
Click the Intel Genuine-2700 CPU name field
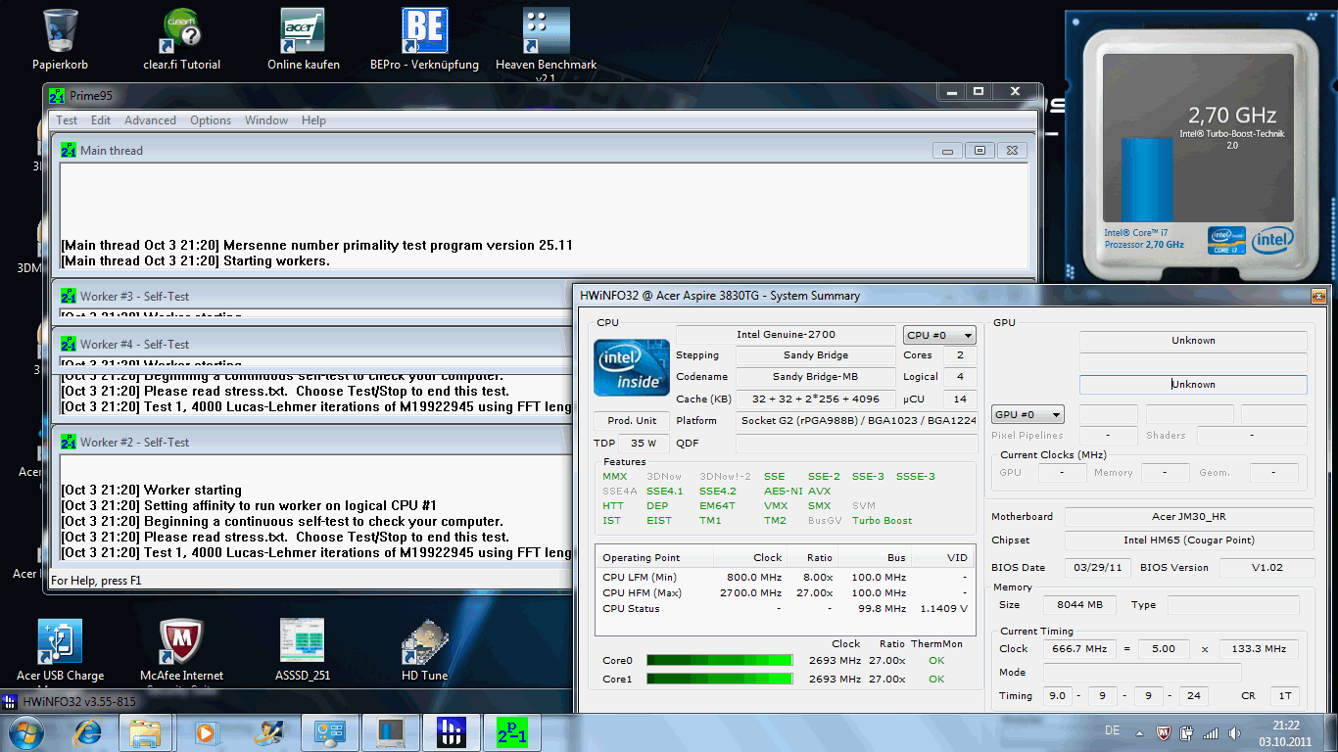[787, 335]
